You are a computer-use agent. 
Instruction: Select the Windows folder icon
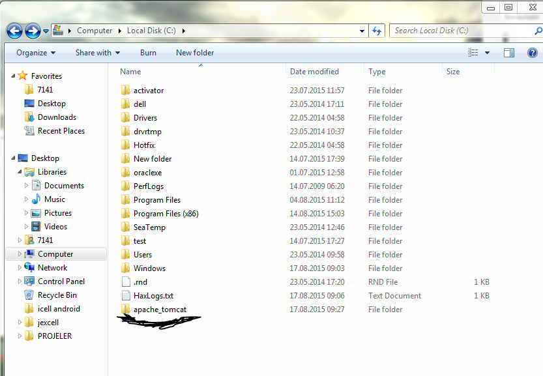click(x=126, y=268)
